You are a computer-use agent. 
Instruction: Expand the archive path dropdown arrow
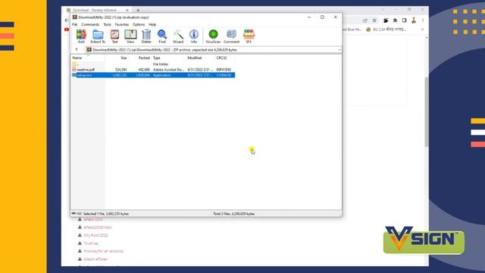point(339,49)
